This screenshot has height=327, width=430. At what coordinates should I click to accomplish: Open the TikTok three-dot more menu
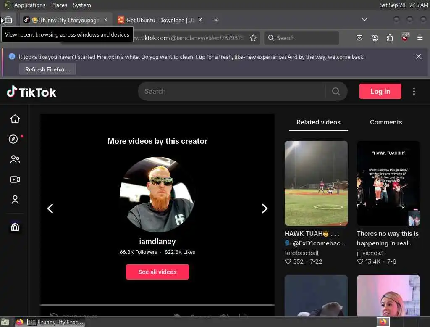pyautogui.click(x=414, y=92)
